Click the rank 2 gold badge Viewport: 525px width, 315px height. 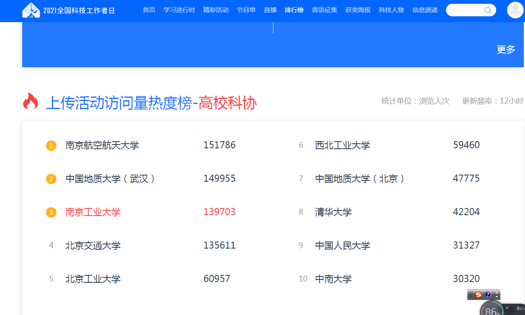pos(51,179)
